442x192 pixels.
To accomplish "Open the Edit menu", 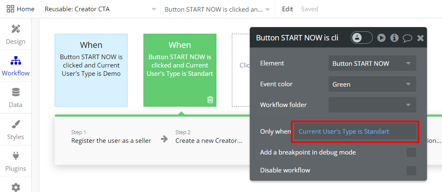I will point(288,9).
